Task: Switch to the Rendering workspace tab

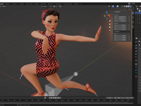Action: pos(51,4)
